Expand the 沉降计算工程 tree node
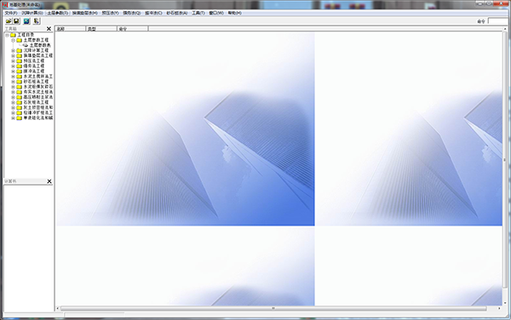This screenshot has width=511, height=320. coord(13,50)
